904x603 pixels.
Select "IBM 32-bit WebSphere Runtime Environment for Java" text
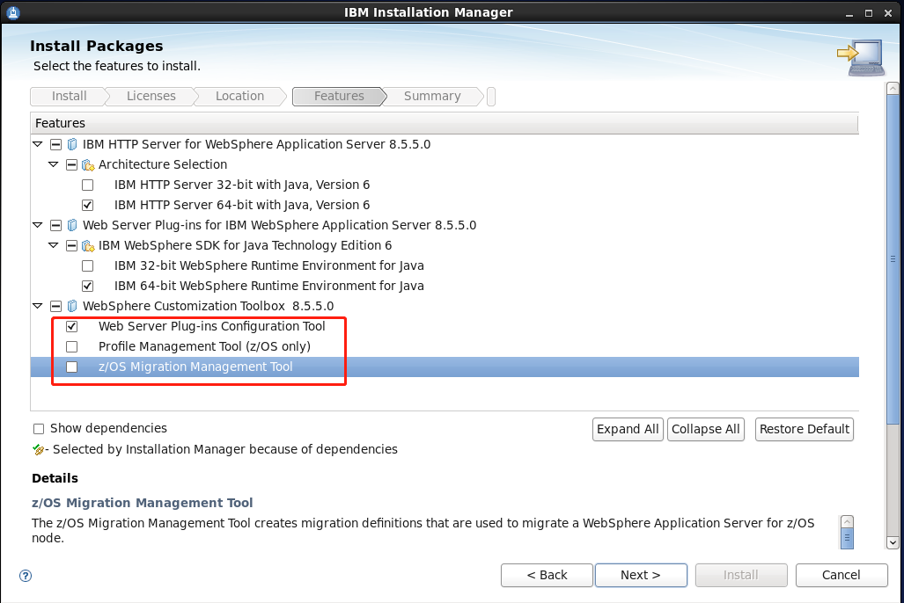pos(269,265)
